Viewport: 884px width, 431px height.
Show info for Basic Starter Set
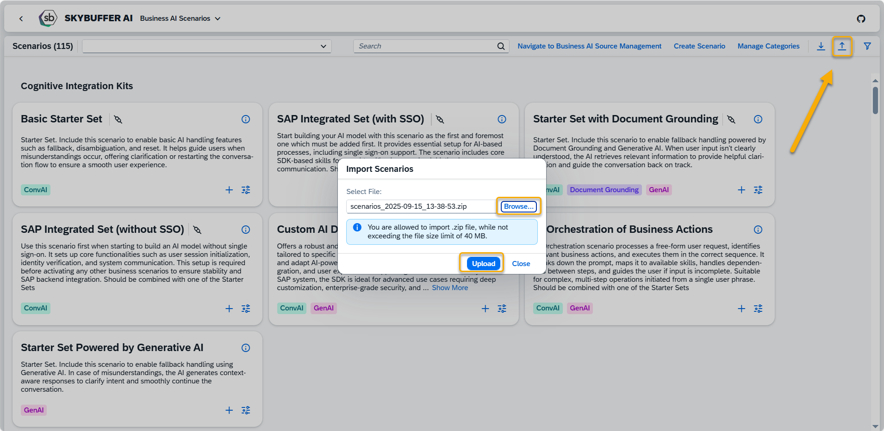pyautogui.click(x=246, y=119)
